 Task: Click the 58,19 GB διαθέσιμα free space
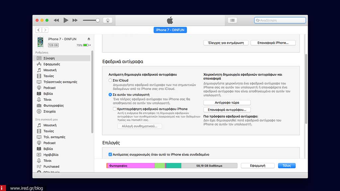(x=209, y=166)
